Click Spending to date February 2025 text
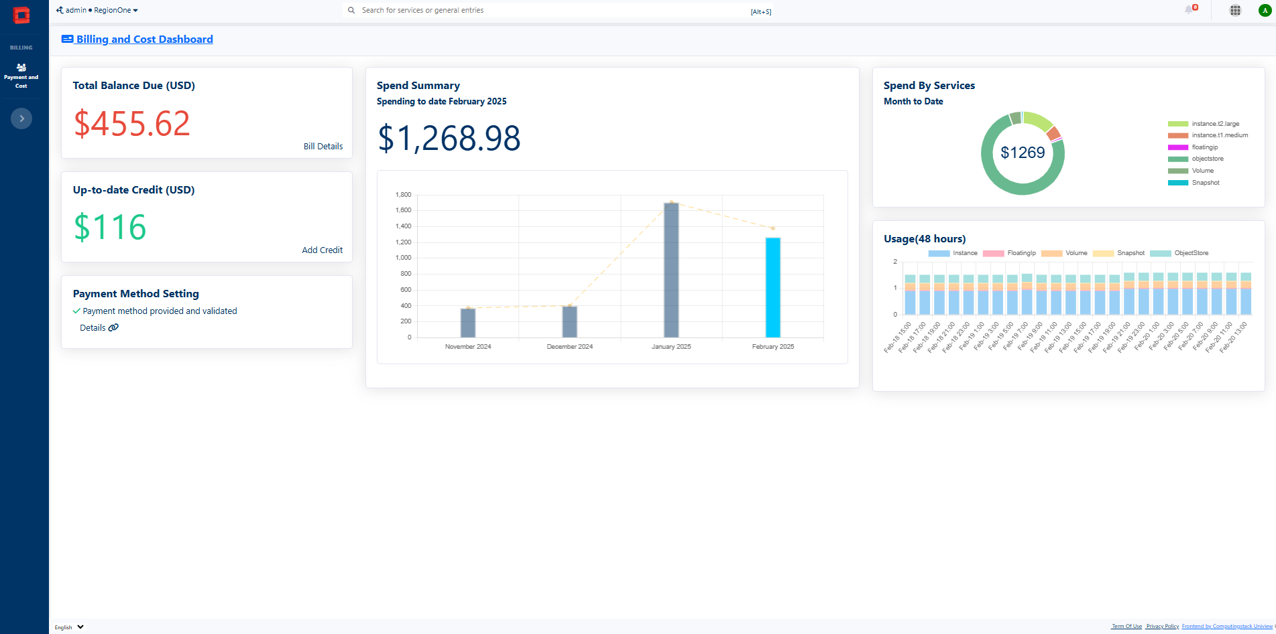 [x=442, y=102]
